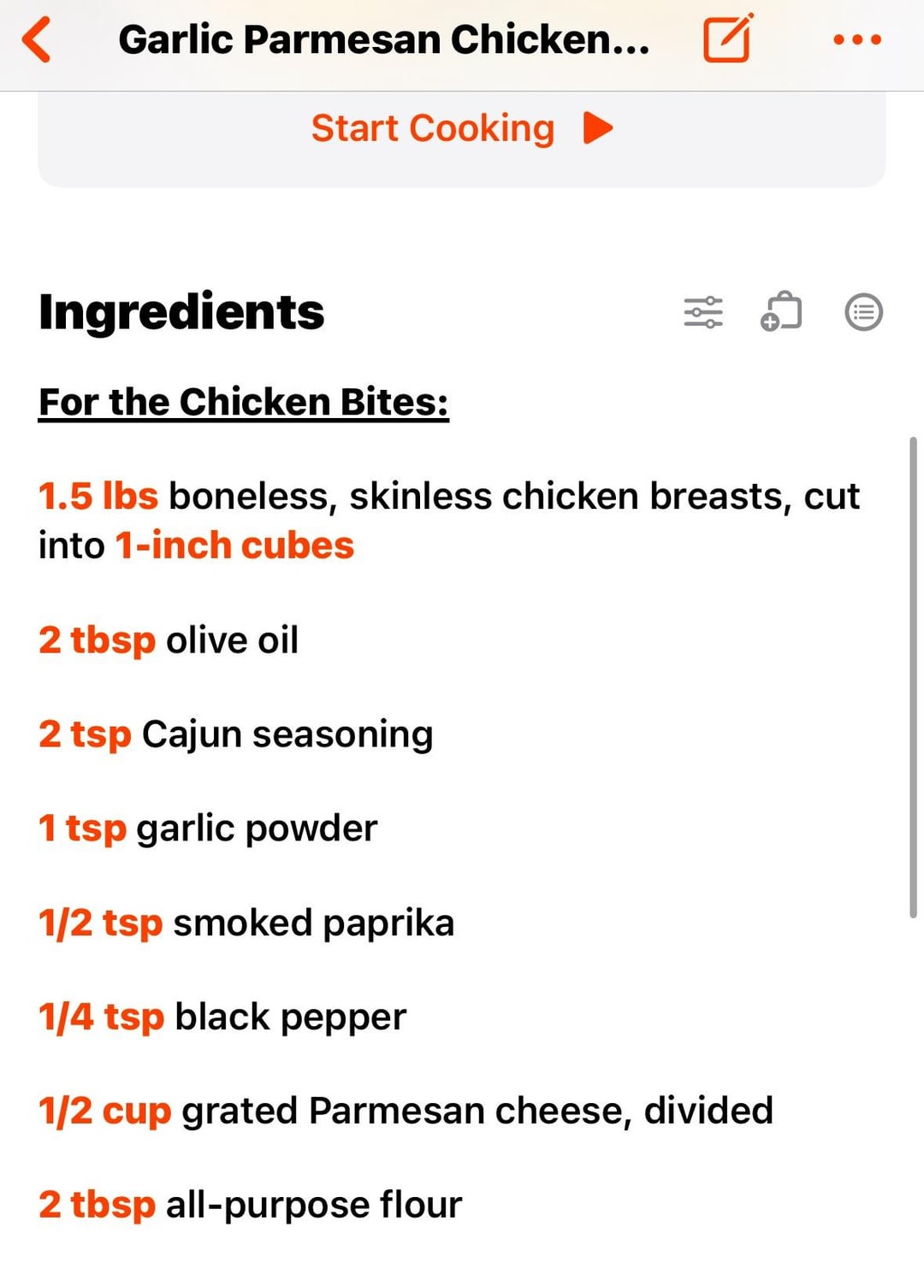Add ingredients to the shopping bag

781,312
